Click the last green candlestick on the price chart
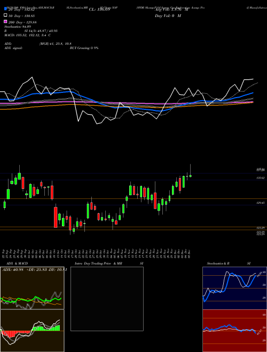Image resolution: width=267 pixels, height=352 pixels. (190, 176)
